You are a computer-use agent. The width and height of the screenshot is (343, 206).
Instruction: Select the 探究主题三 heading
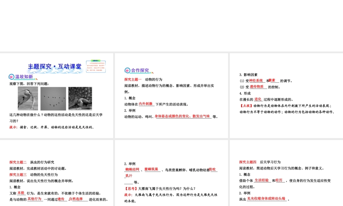coord(18,175)
